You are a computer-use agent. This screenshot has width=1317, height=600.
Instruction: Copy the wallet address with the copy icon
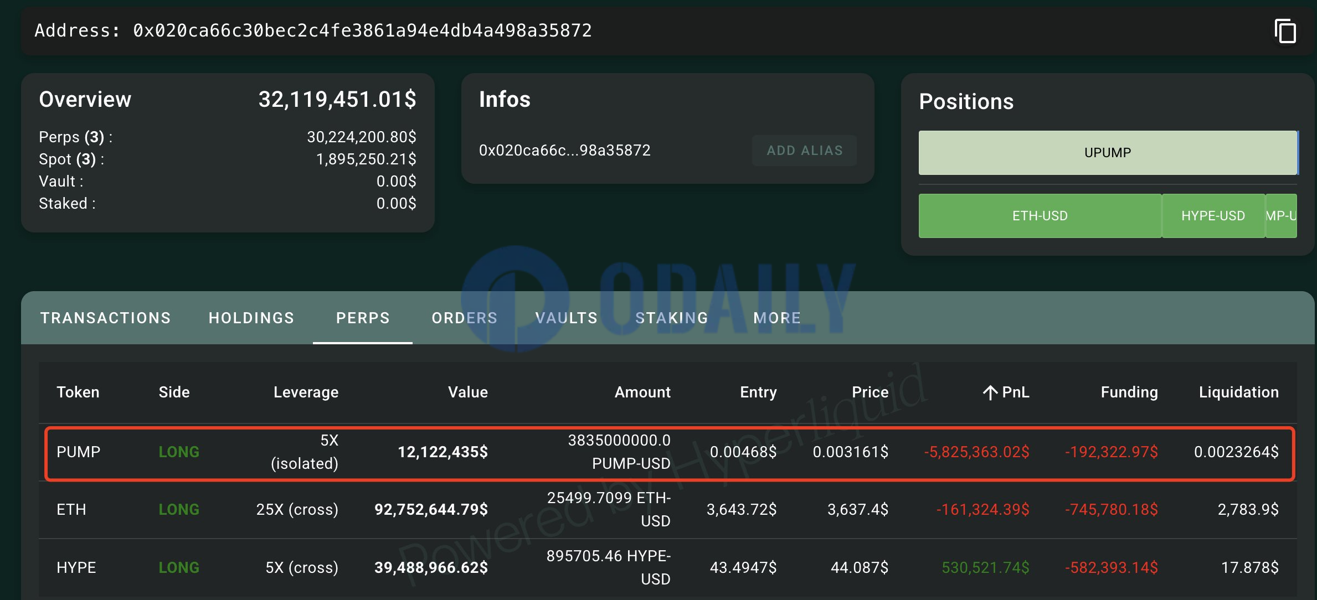[1285, 31]
